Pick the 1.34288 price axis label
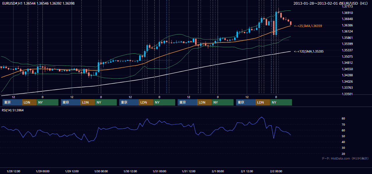The image size is (372, 174). [348, 75]
